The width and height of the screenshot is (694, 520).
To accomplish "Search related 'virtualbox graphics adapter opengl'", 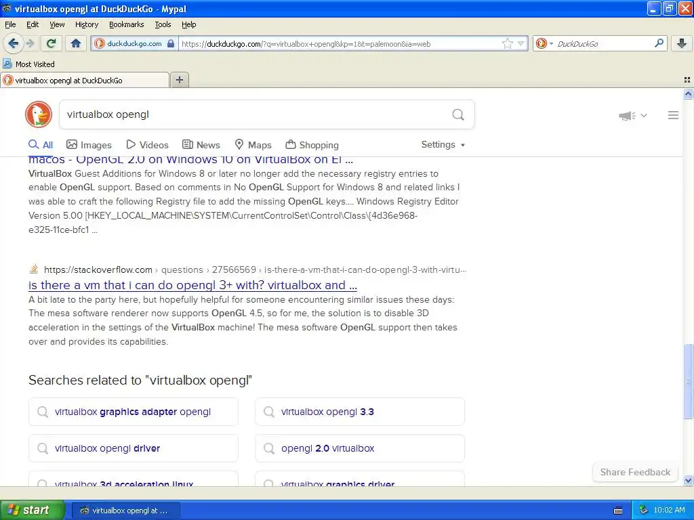I will coord(134,412).
